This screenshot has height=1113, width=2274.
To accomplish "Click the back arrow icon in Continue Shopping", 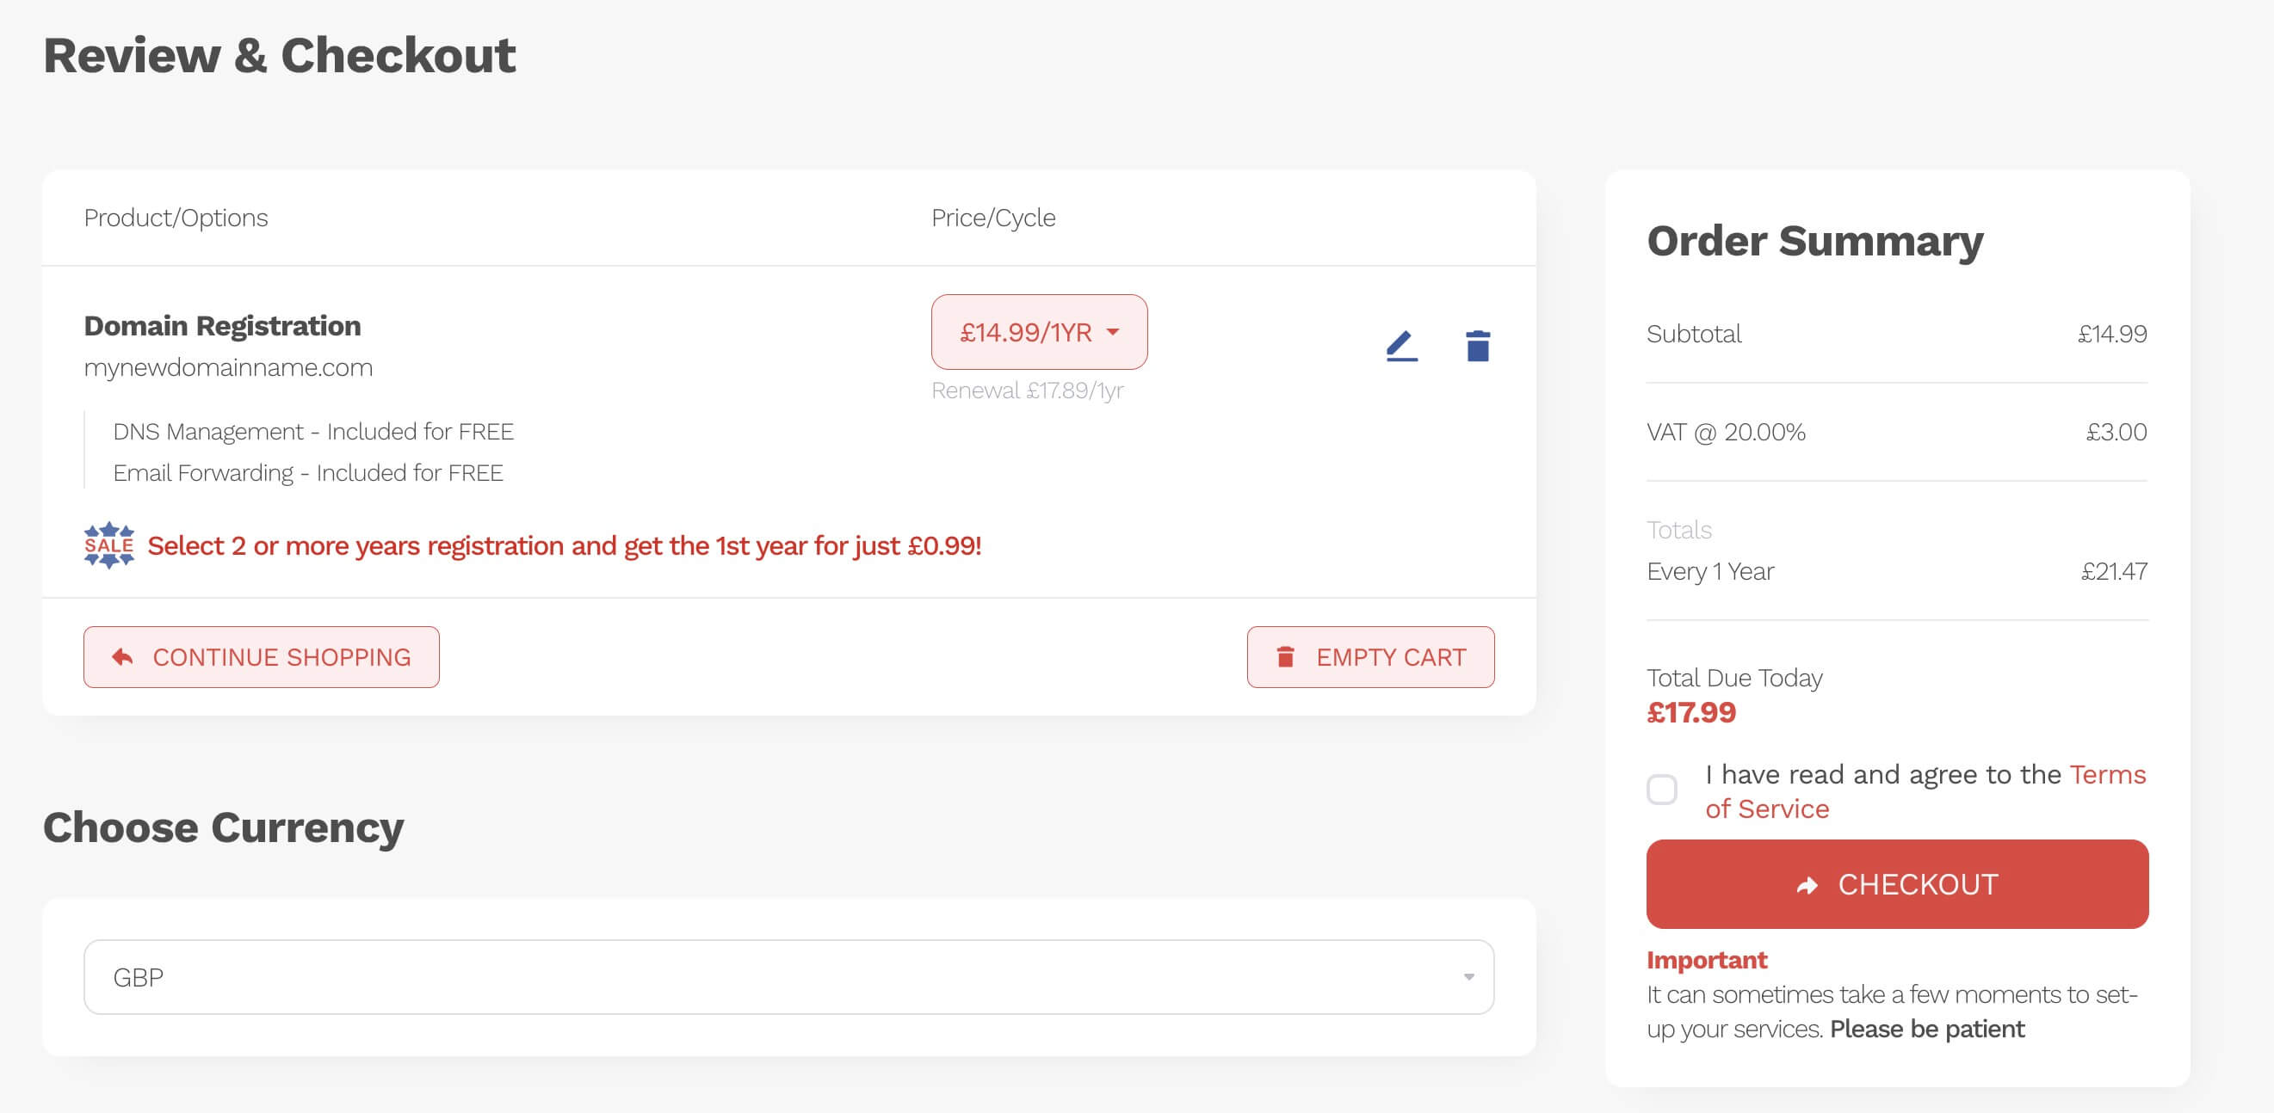I will 122,656.
